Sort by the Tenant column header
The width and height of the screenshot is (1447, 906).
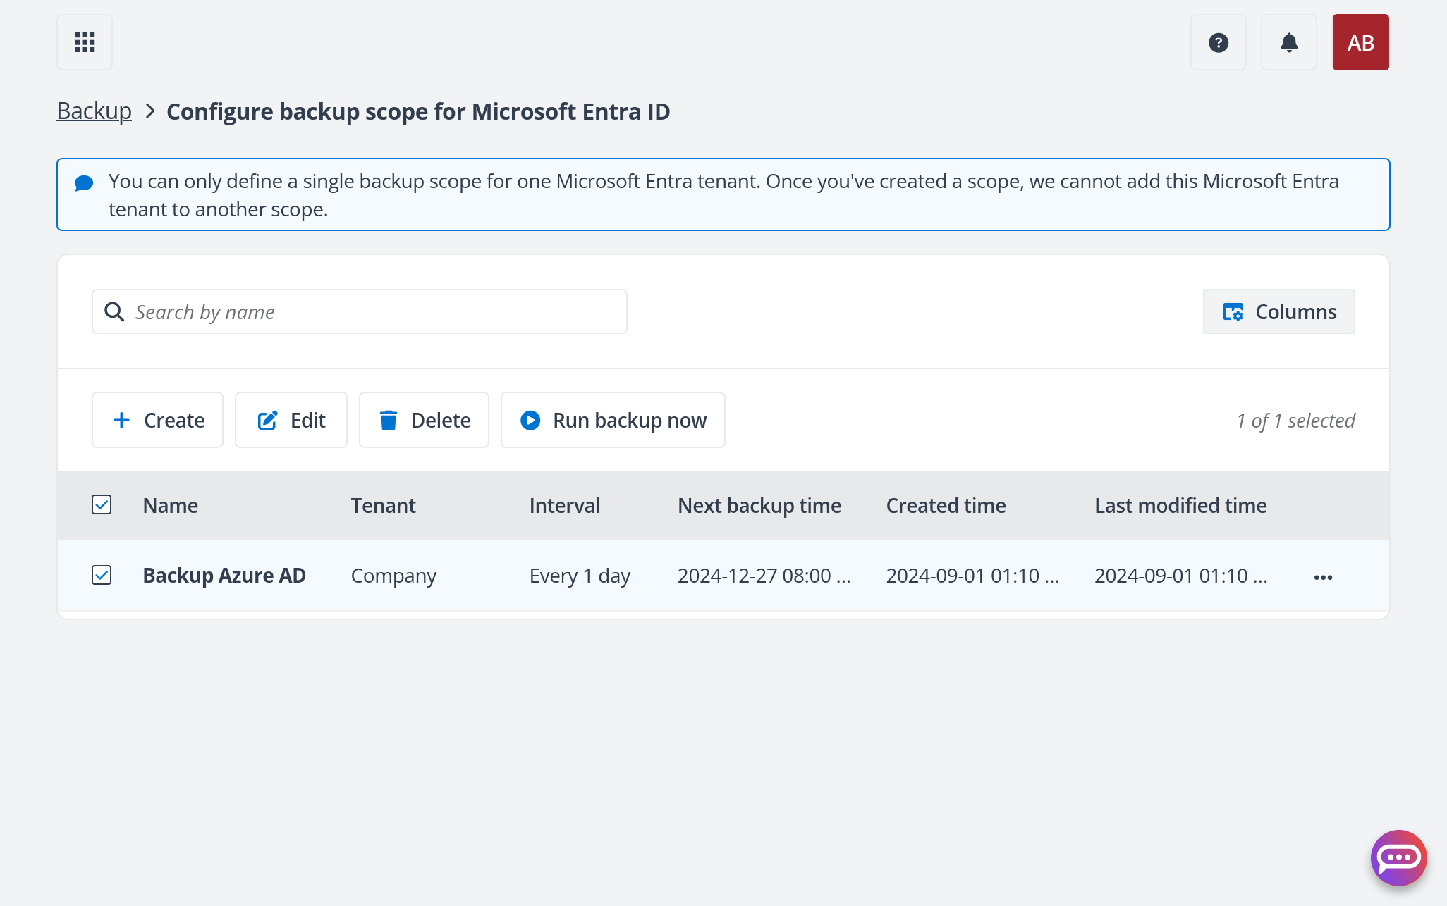pos(383,505)
